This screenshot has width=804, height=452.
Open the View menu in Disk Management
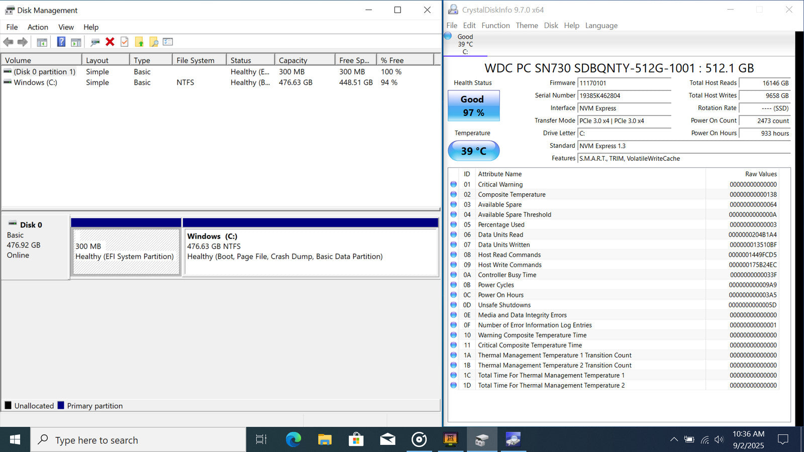(66, 27)
